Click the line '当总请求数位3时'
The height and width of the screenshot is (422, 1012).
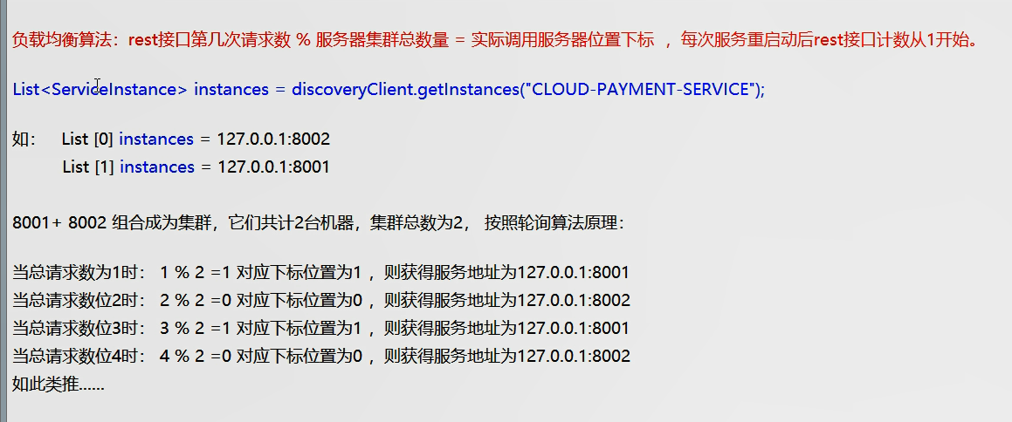click(x=320, y=329)
